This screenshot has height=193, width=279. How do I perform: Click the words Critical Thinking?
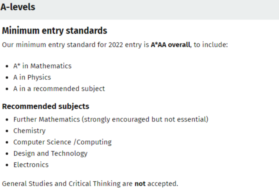tap(95, 183)
